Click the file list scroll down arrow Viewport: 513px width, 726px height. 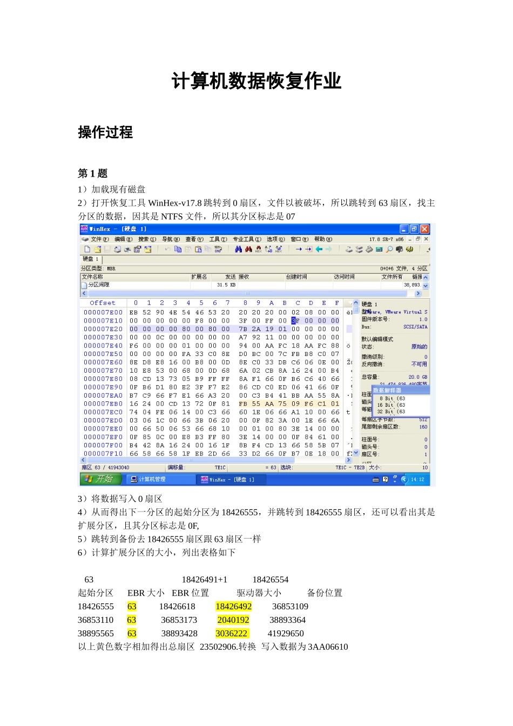[426, 286]
